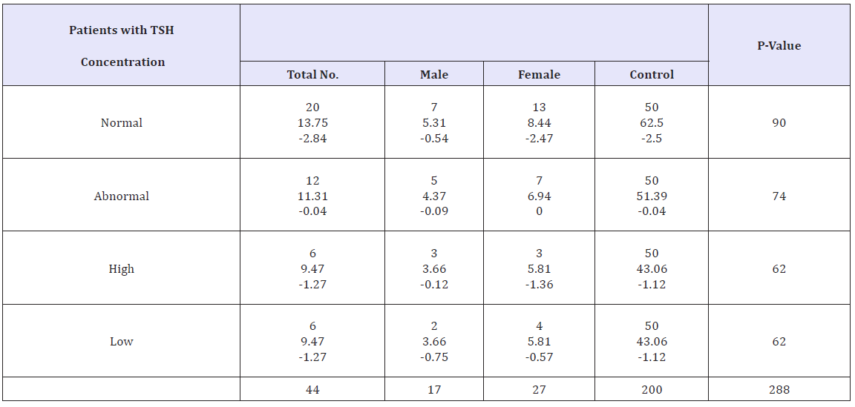Image resolution: width=855 pixels, height=407 pixels.
Task: Select the 'P-Value' column header
Action: [x=779, y=46]
